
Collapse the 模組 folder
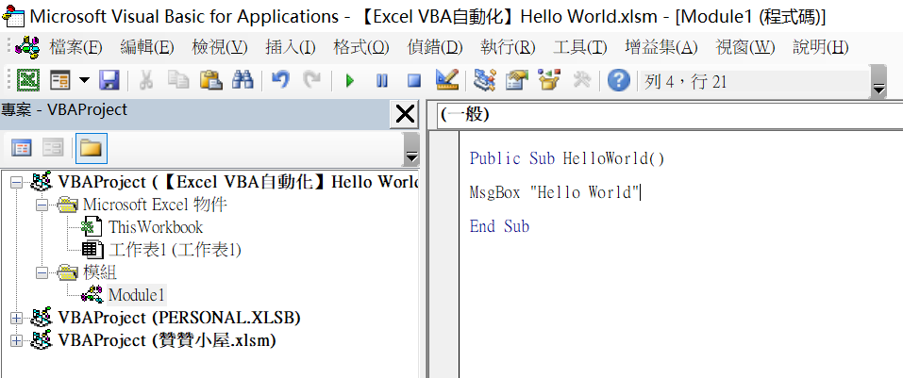(42, 272)
